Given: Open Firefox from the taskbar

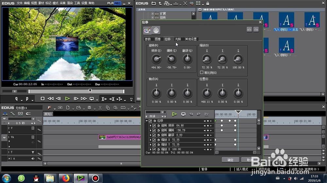Looking at the screenshot, I should pos(66,178).
